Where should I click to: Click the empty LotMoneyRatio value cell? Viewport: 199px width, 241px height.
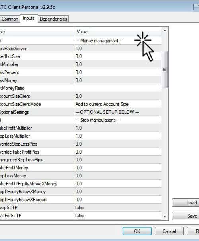pos(118,88)
